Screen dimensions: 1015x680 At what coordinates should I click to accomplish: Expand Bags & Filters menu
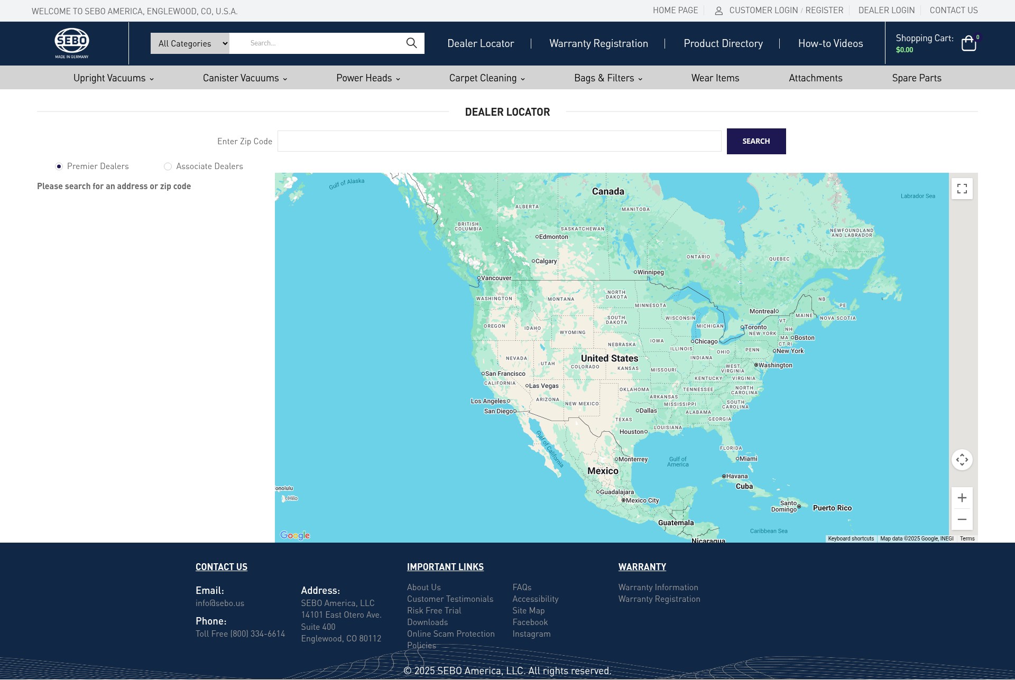[x=608, y=78]
